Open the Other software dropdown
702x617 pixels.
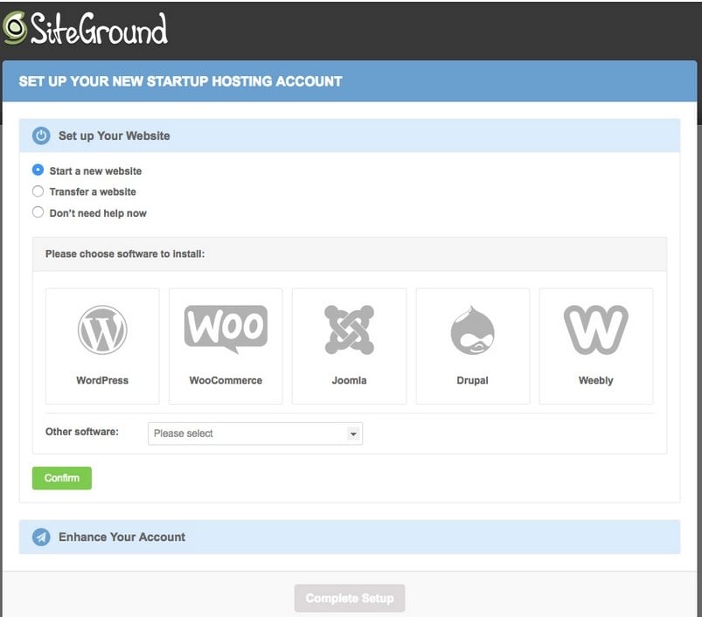pyautogui.click(x=255, y=433)
